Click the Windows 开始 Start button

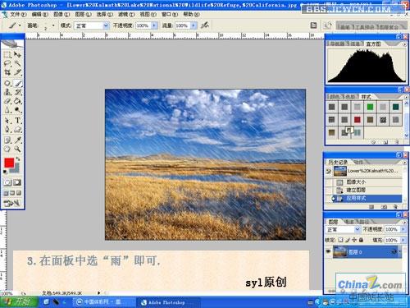tap(19, 302)
